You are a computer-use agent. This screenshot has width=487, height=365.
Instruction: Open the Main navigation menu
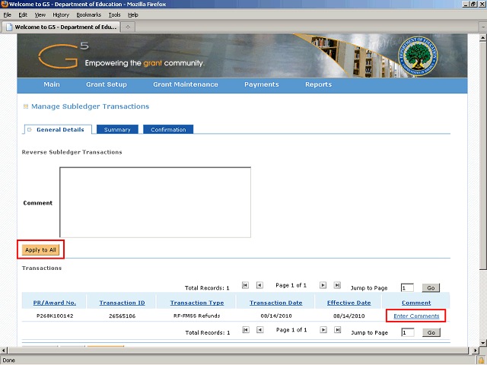52,84
